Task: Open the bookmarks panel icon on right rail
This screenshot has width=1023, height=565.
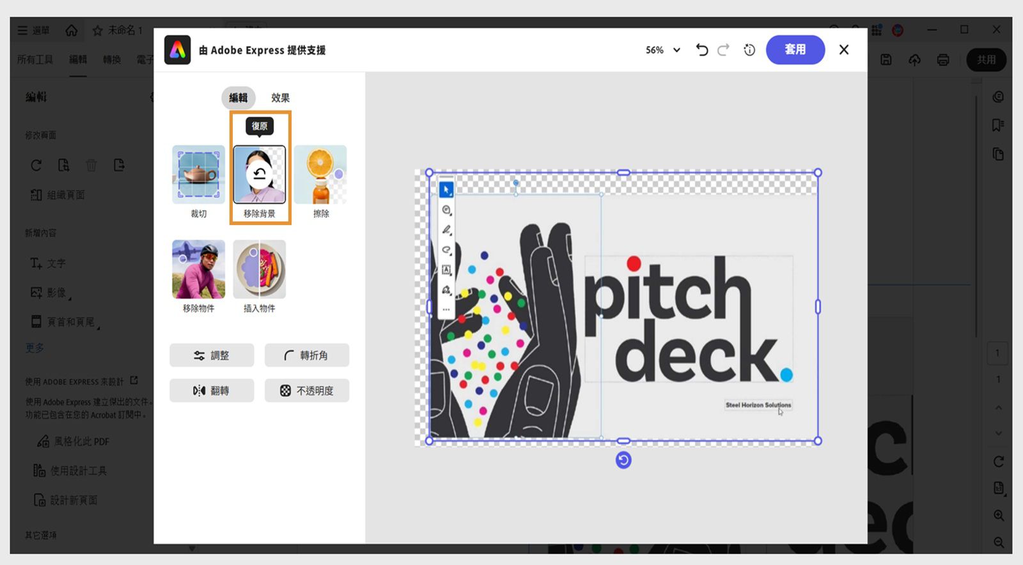Action: pyautogui.click(x=998, y=125)
